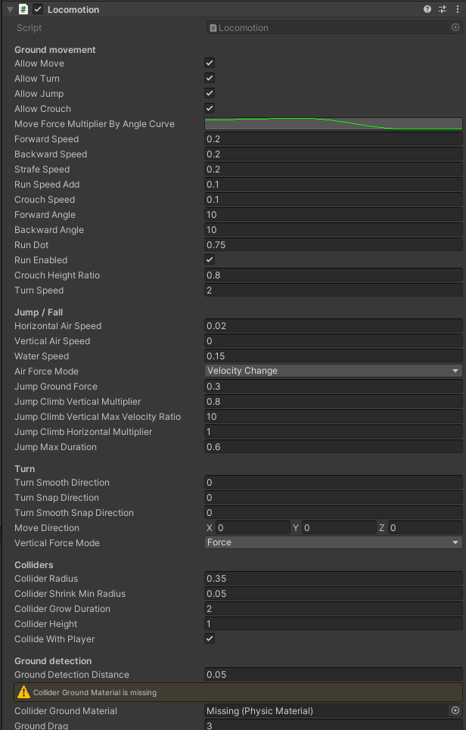This screenshot has width=466, height=730.
Task: Open the component preset selector icon
Action: [443, 9]
